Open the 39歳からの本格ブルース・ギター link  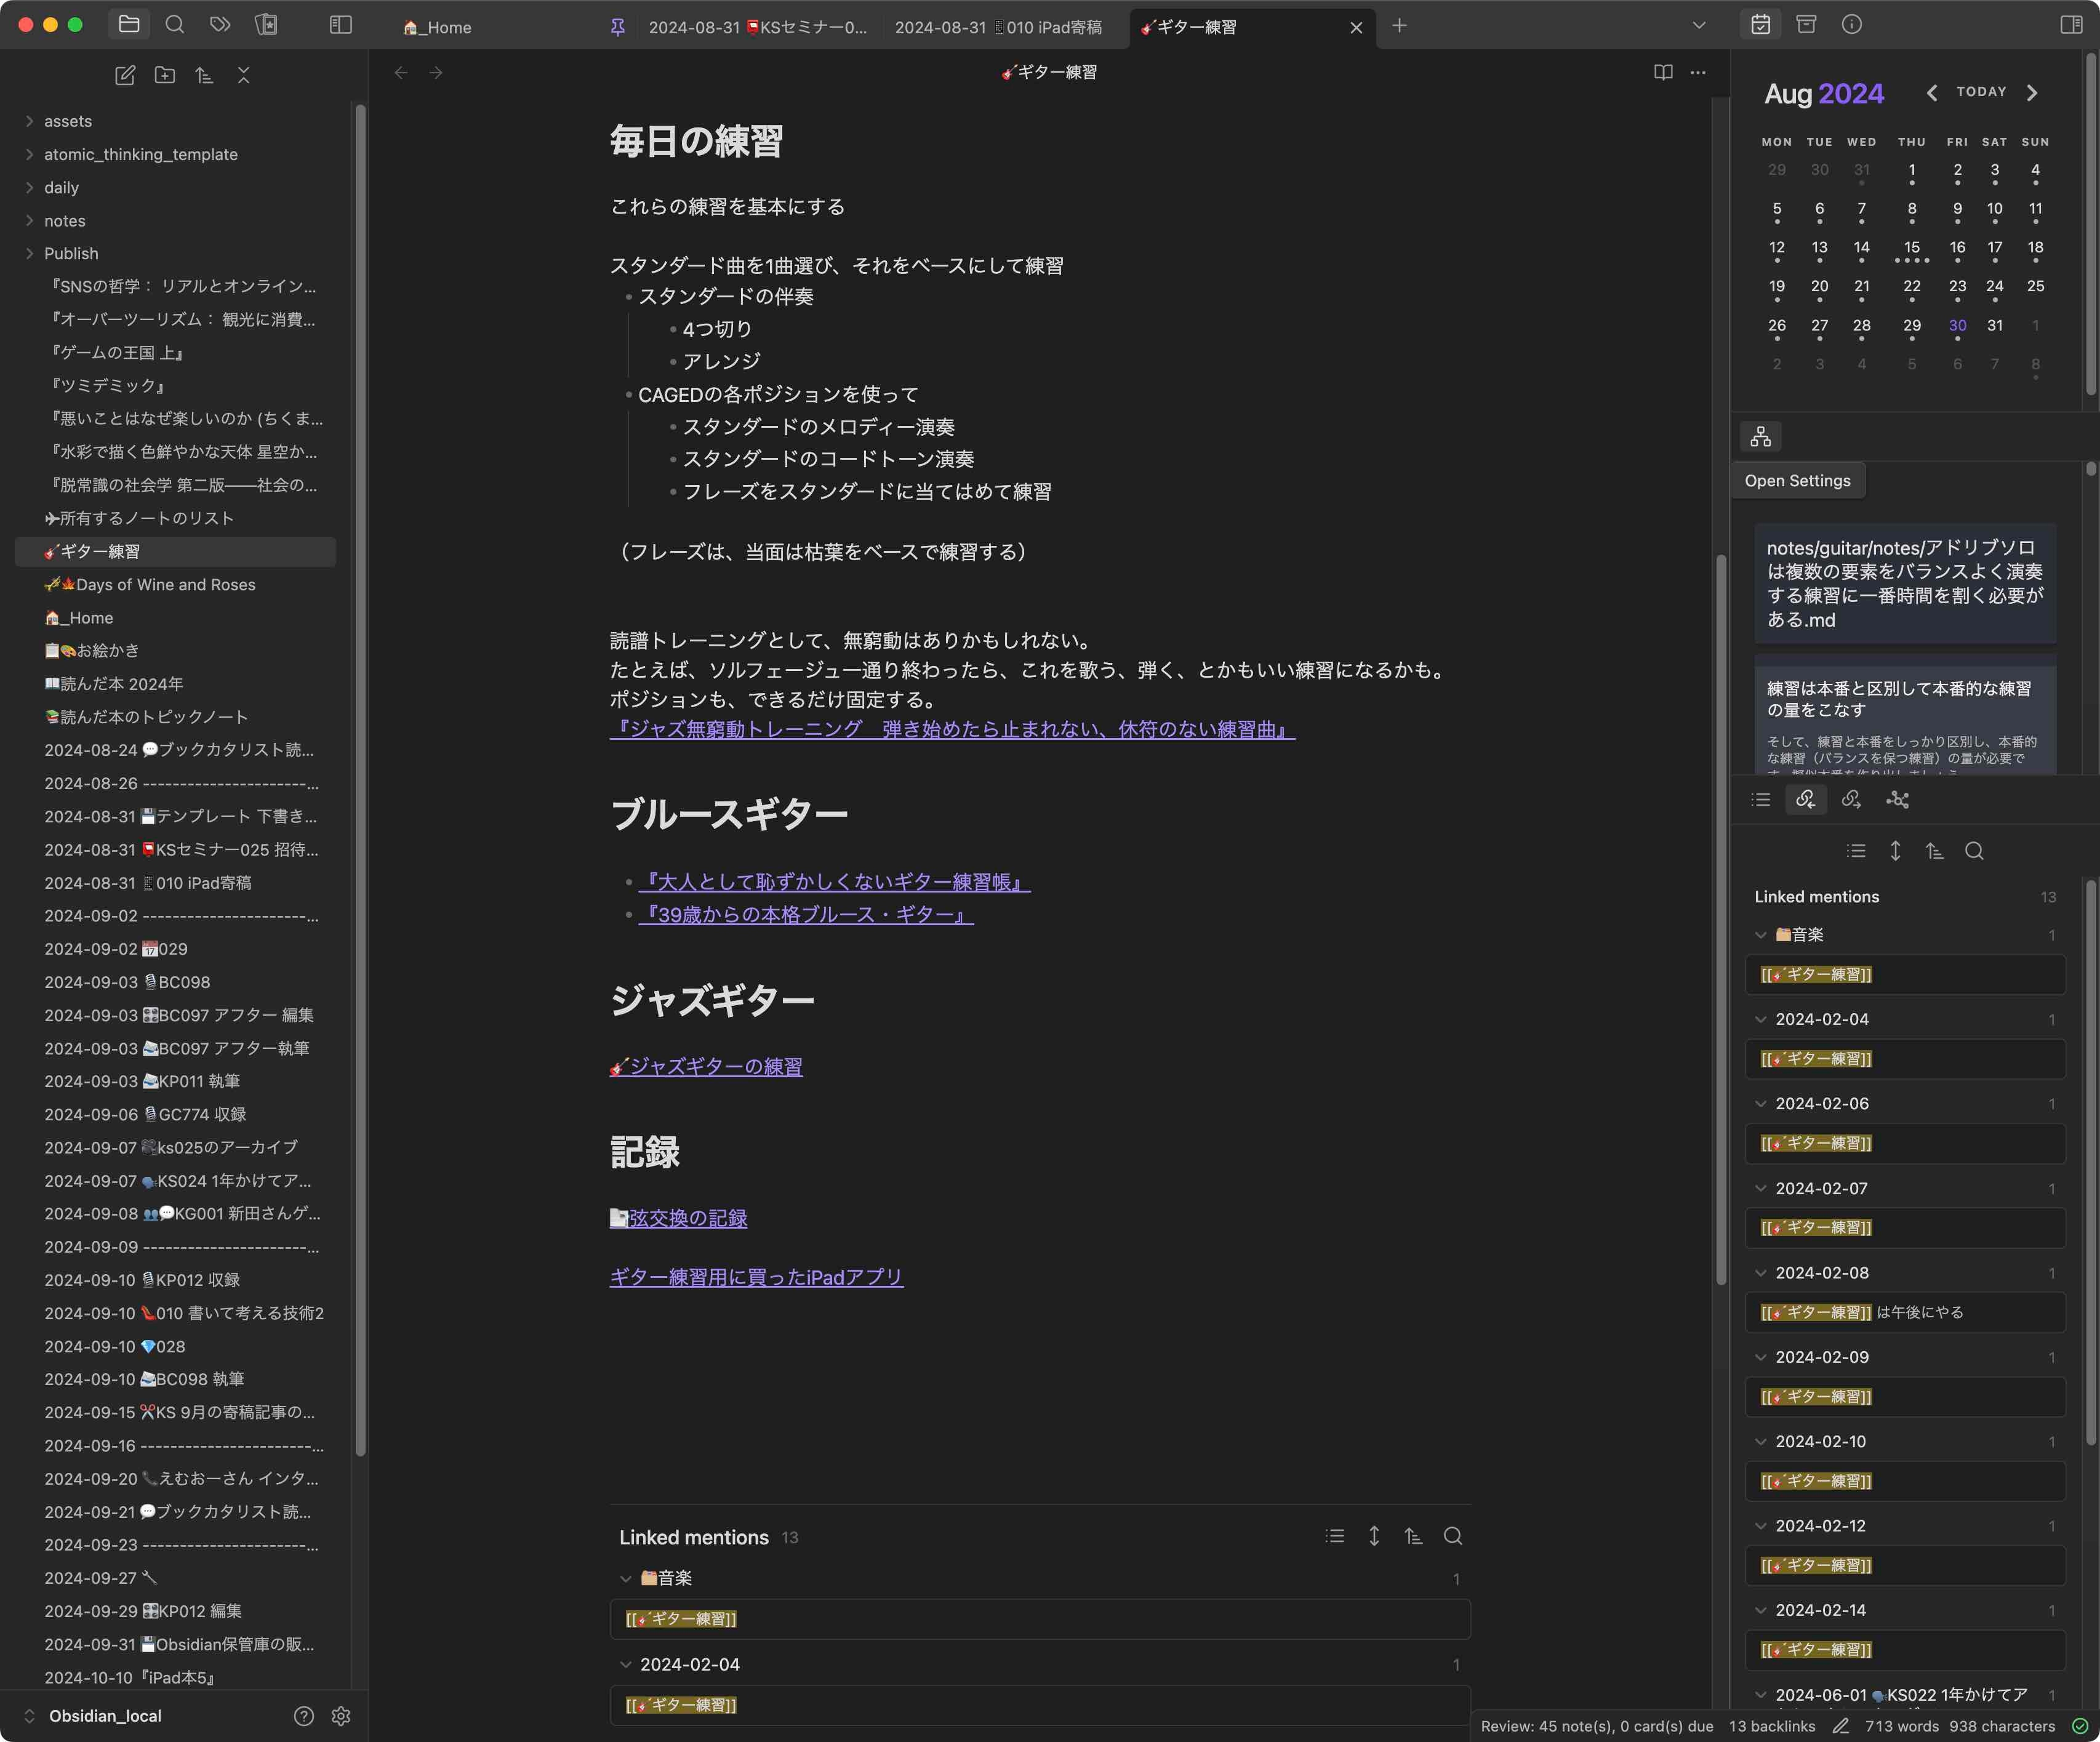[806, 915]
